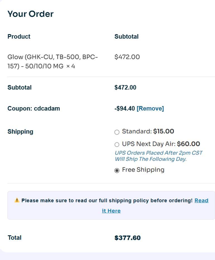Click the bold Subtotal row label
The width and height of the screenshot is (215, 260).
(x=20, y=88)
